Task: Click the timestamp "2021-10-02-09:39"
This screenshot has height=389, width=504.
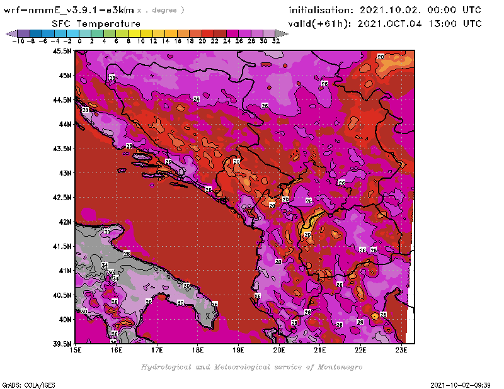Action: pos(461,385)
